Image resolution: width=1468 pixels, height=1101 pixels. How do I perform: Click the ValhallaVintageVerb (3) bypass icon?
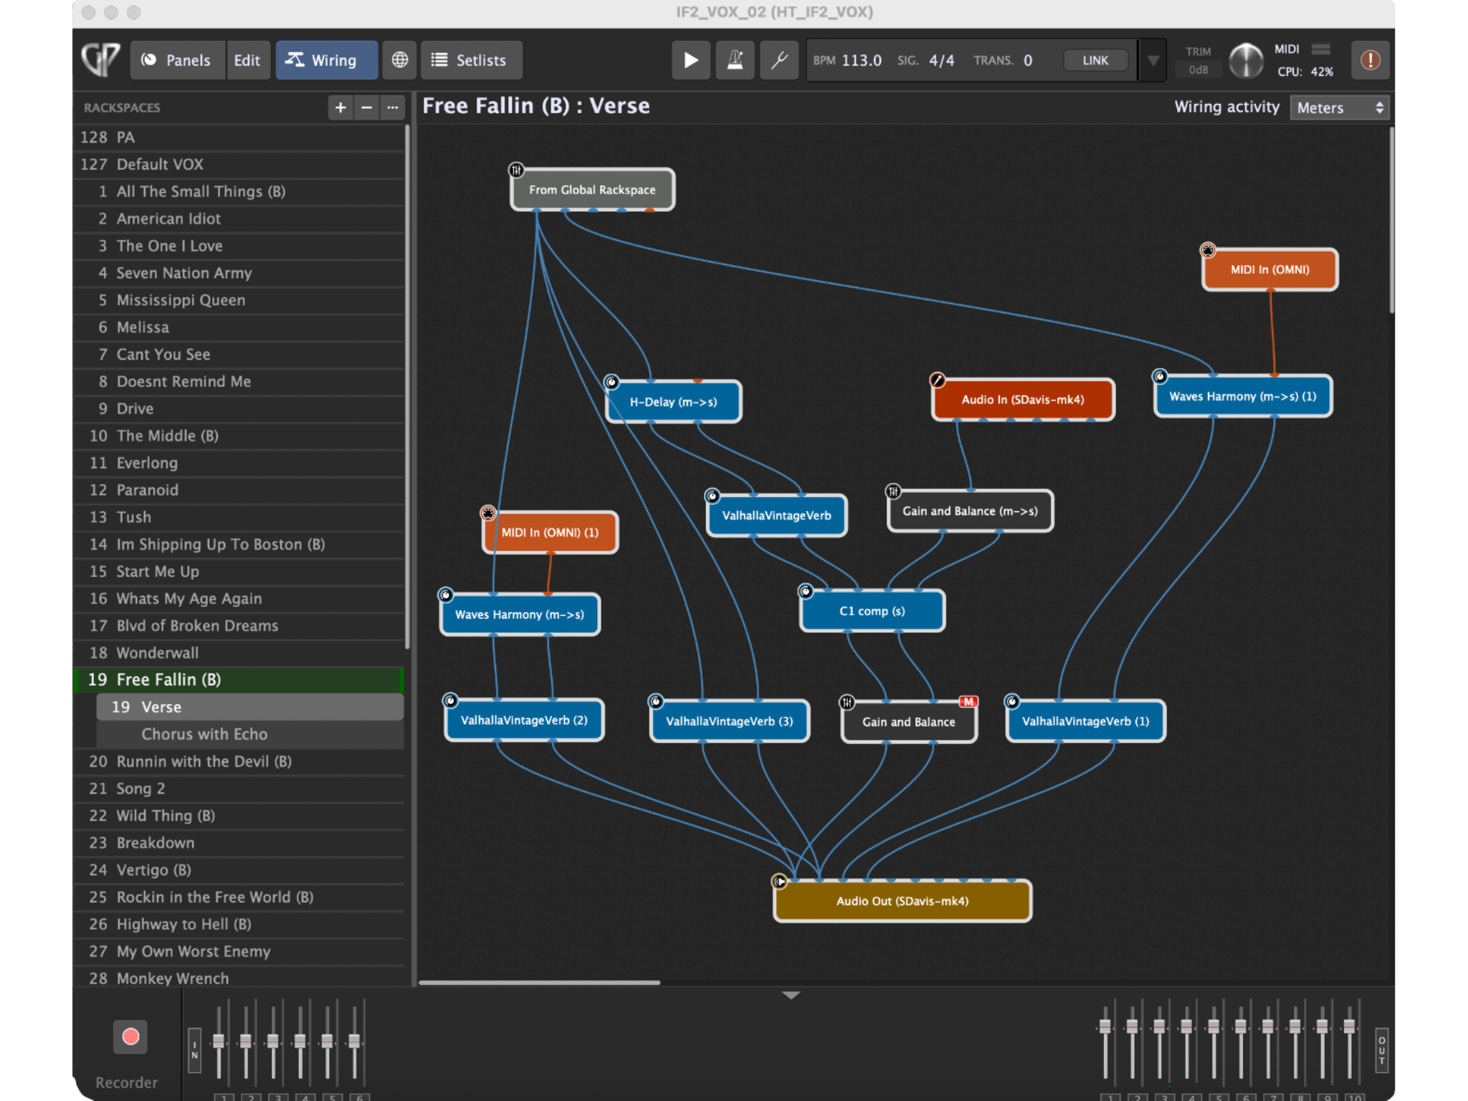(655, 701)
